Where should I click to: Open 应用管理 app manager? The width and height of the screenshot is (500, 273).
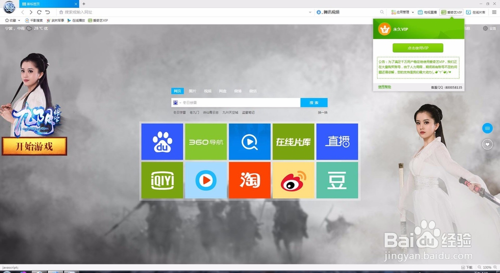pyautogui.click(x=400, y=12)
